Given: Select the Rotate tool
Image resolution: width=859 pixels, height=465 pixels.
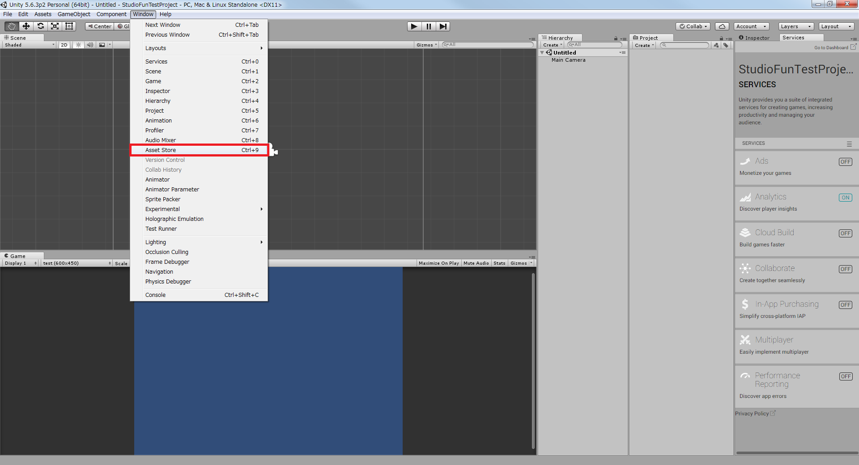Looking at the screenshot, I should tap(40, 26).
